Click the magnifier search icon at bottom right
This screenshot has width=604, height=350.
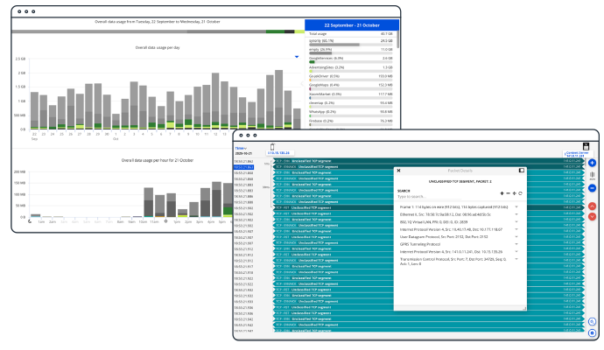(x=593, y=321)
